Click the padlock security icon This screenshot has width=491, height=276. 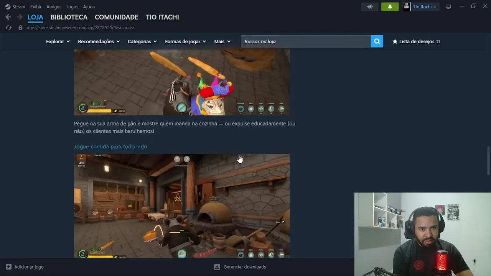click(x=20, y=28)
